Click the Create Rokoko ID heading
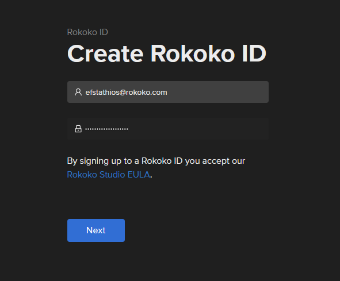The height and width of the screenshot is (281, 340). point(166,53)
